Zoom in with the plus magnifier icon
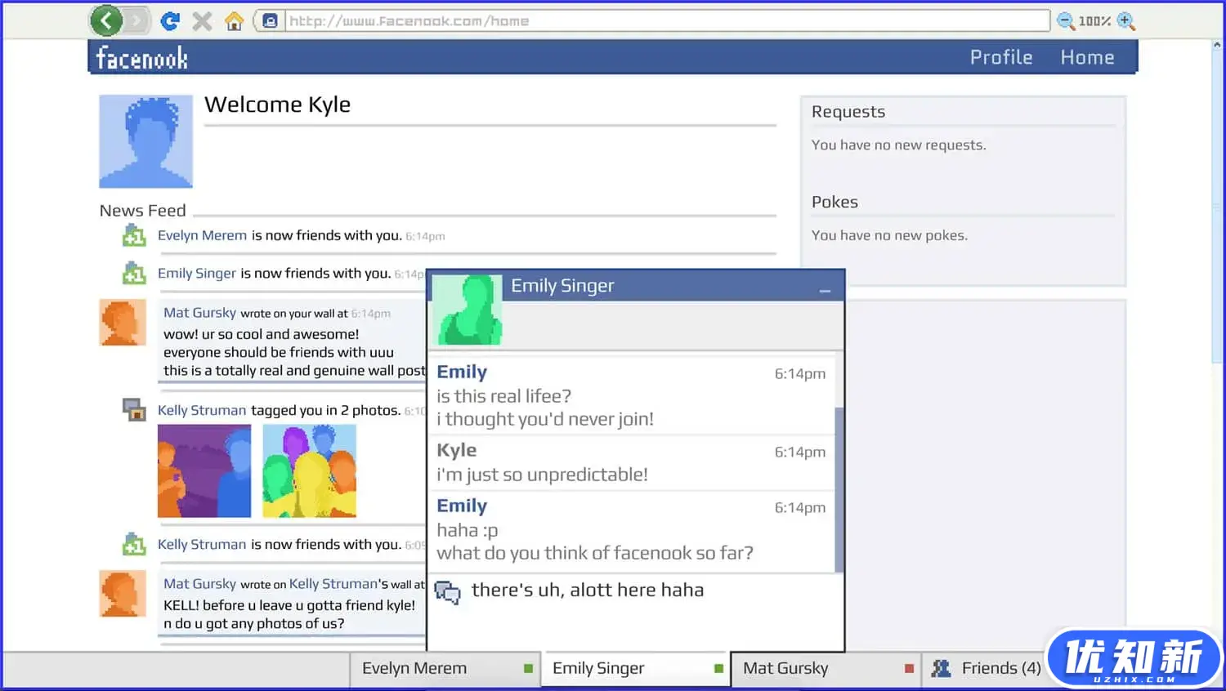Image resolution: width=1226 pixels, height=691 pixels. [1126, 21]
